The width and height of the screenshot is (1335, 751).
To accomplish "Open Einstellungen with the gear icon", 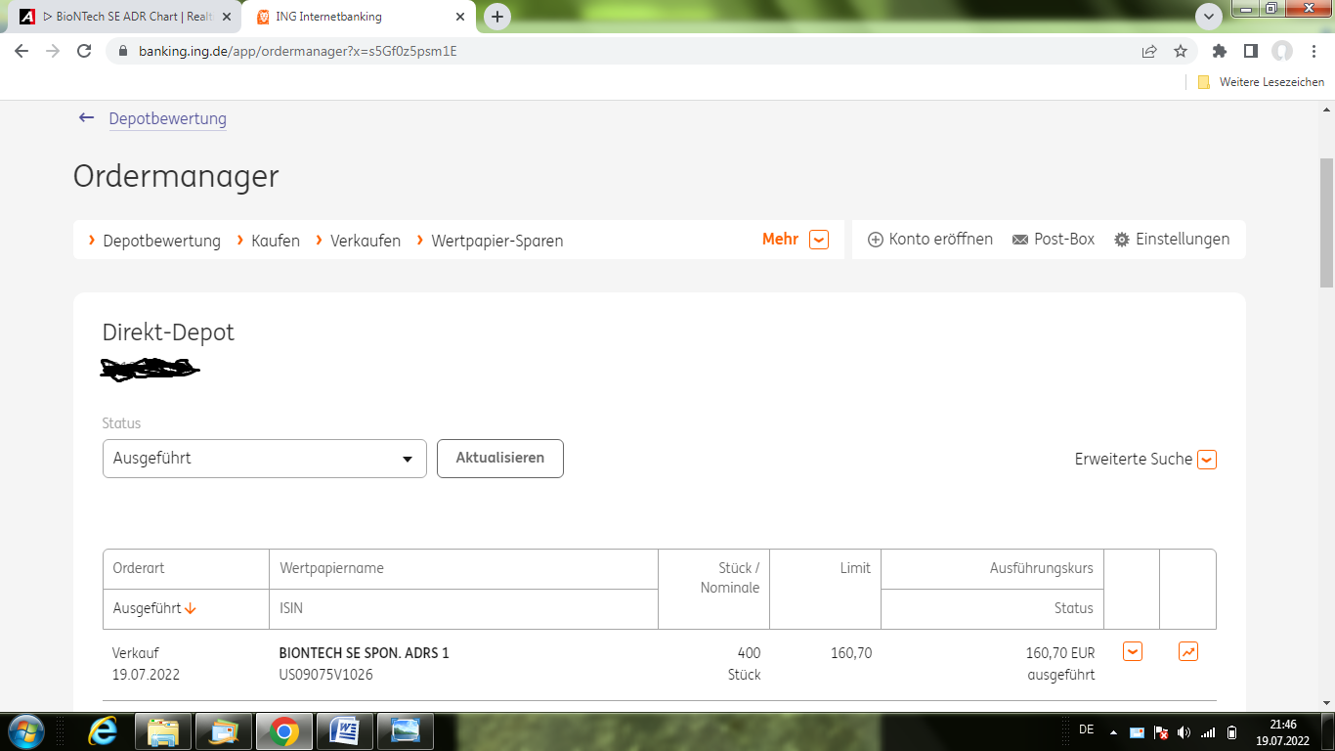I will click(x=1172, y=240).
